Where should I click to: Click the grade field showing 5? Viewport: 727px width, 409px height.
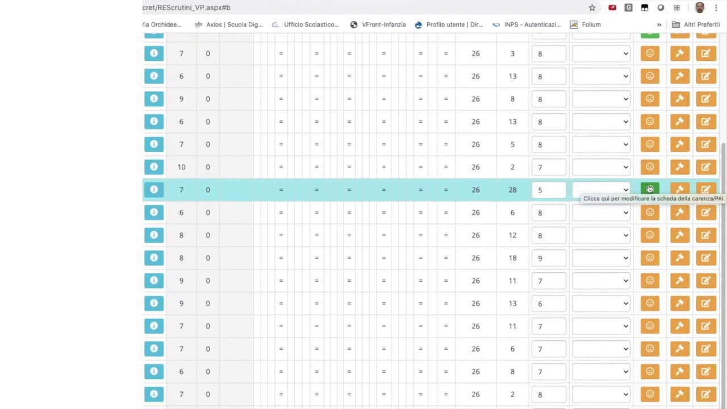[549, 190]
